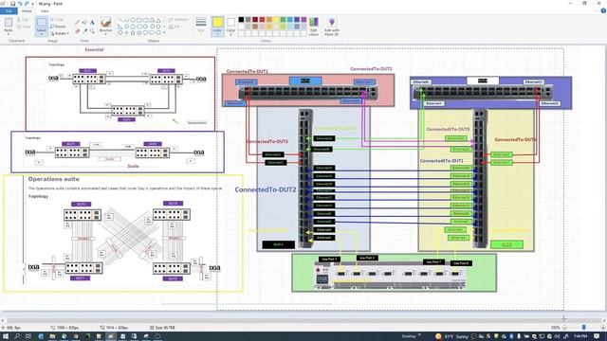The width and height of the screenshot is (607, 341).
Task: Choose the black color swatch
Action: 241,19
